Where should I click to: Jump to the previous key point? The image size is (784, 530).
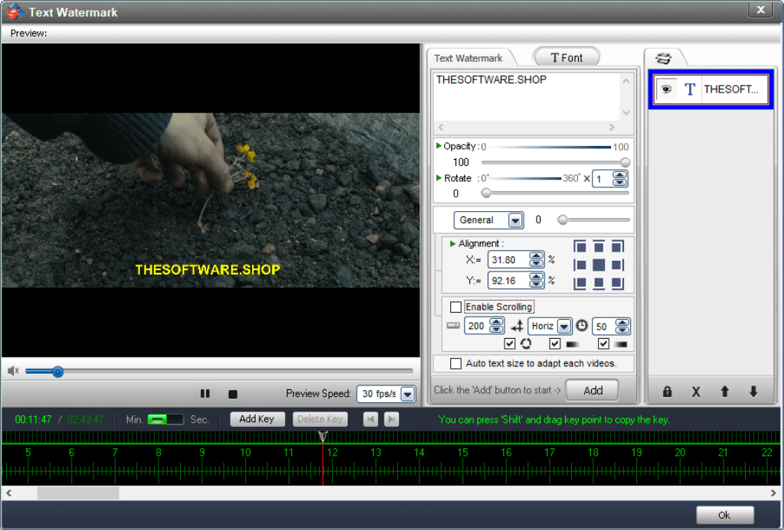point(370,419)
